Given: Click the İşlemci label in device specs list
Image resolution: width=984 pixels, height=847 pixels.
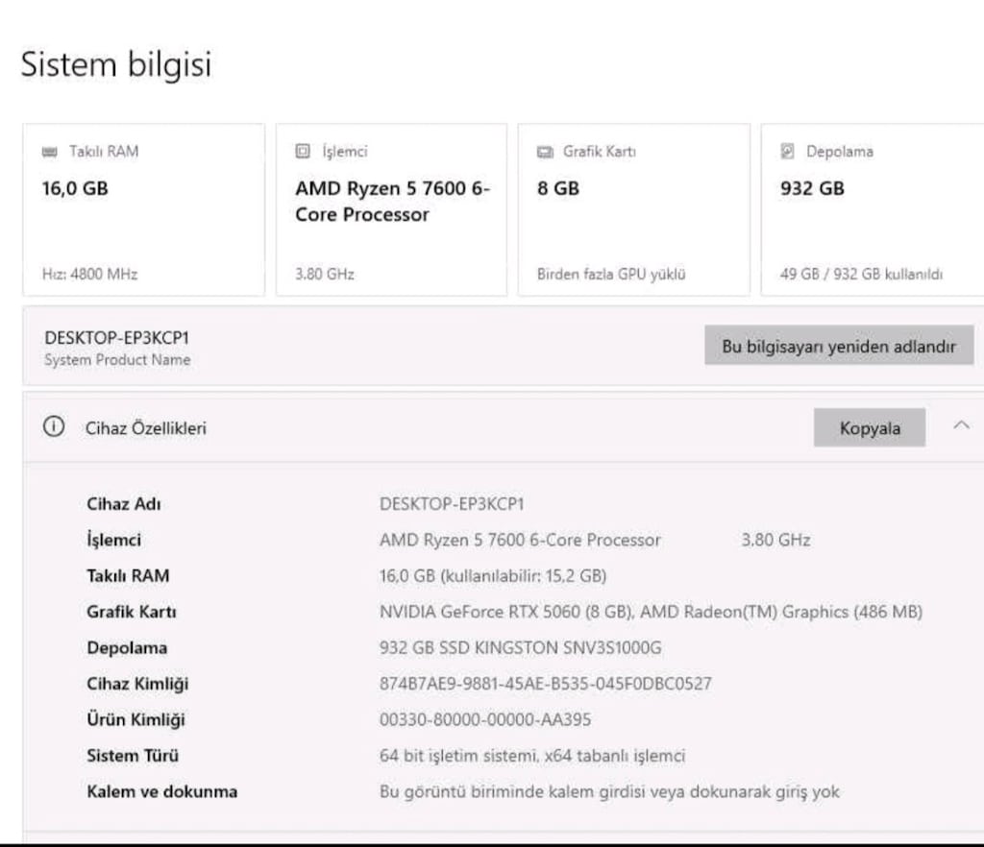Looking at the screenshot, I should 113,540.
